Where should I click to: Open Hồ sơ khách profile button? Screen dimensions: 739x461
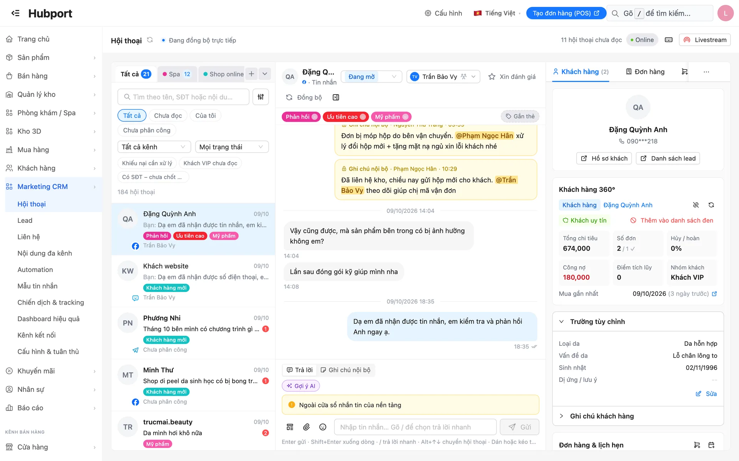pos(604,158)
